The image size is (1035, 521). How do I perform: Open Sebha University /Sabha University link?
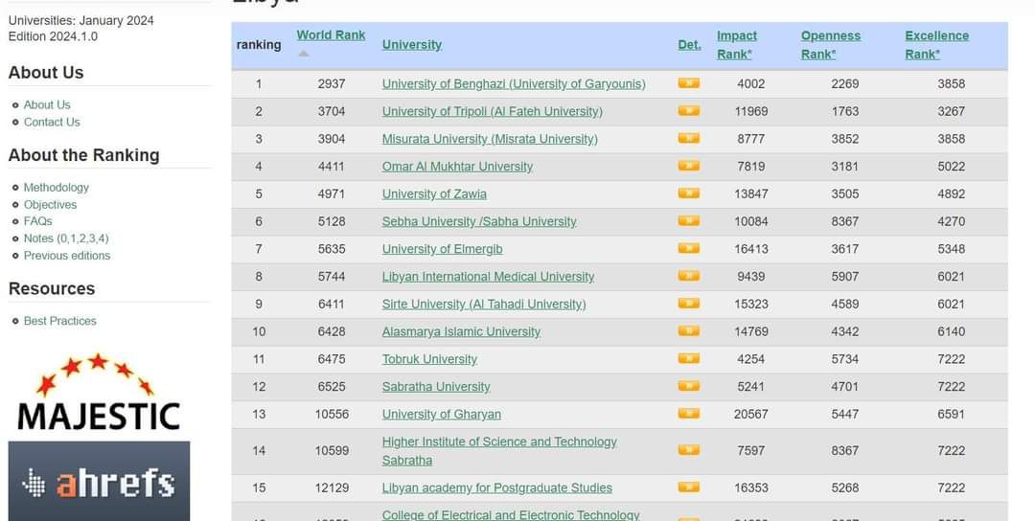479,221
